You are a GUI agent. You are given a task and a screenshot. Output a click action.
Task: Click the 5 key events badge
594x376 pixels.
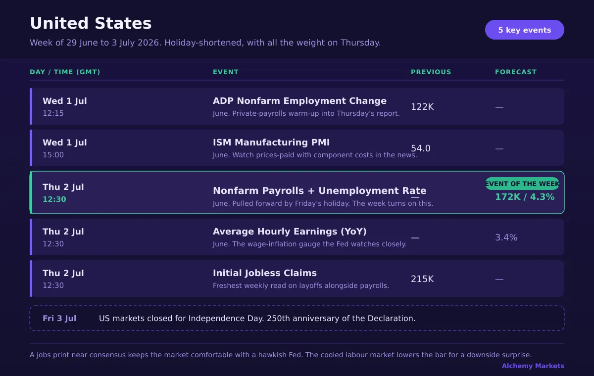[524, 30]
